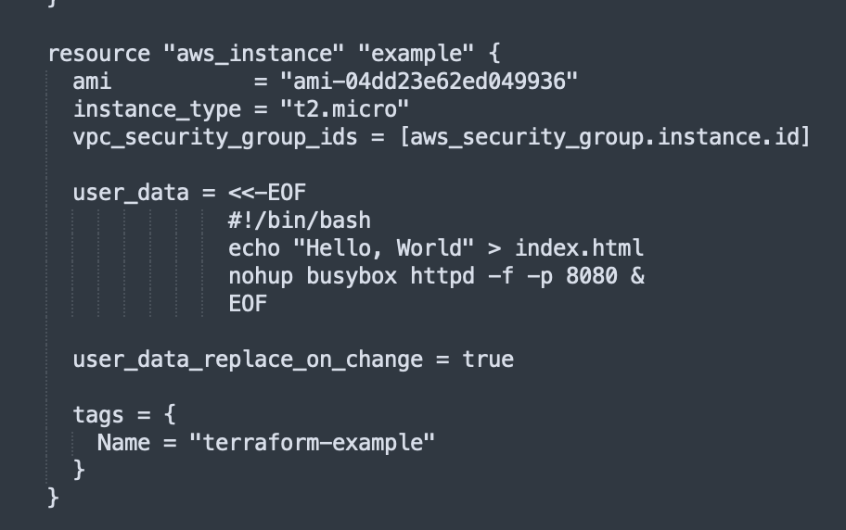846x530 pixels.
Task: Click the #!/bin/bash shebang line
Action: (x=299, y=221)
